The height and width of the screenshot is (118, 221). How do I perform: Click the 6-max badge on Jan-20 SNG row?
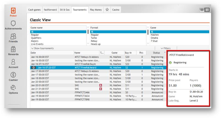(x=101, y=85)
